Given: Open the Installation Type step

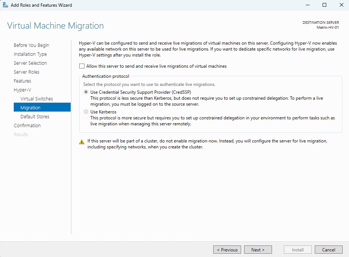Looking at the screenshot, I should point(30,54).
